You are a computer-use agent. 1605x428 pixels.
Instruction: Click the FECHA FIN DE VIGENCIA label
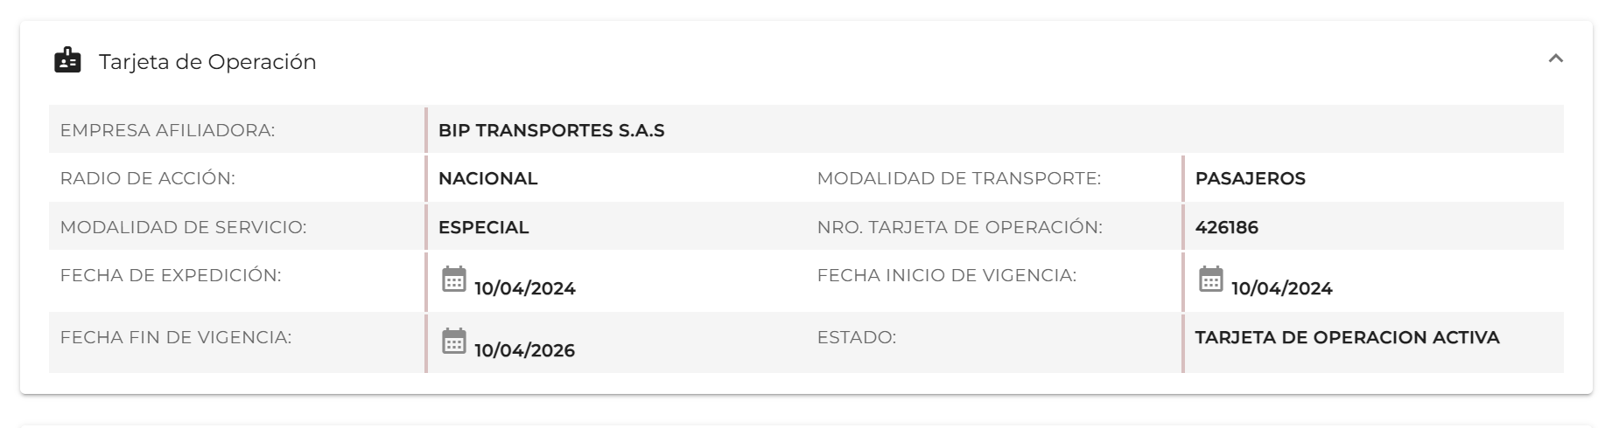[x=175, y=337]
